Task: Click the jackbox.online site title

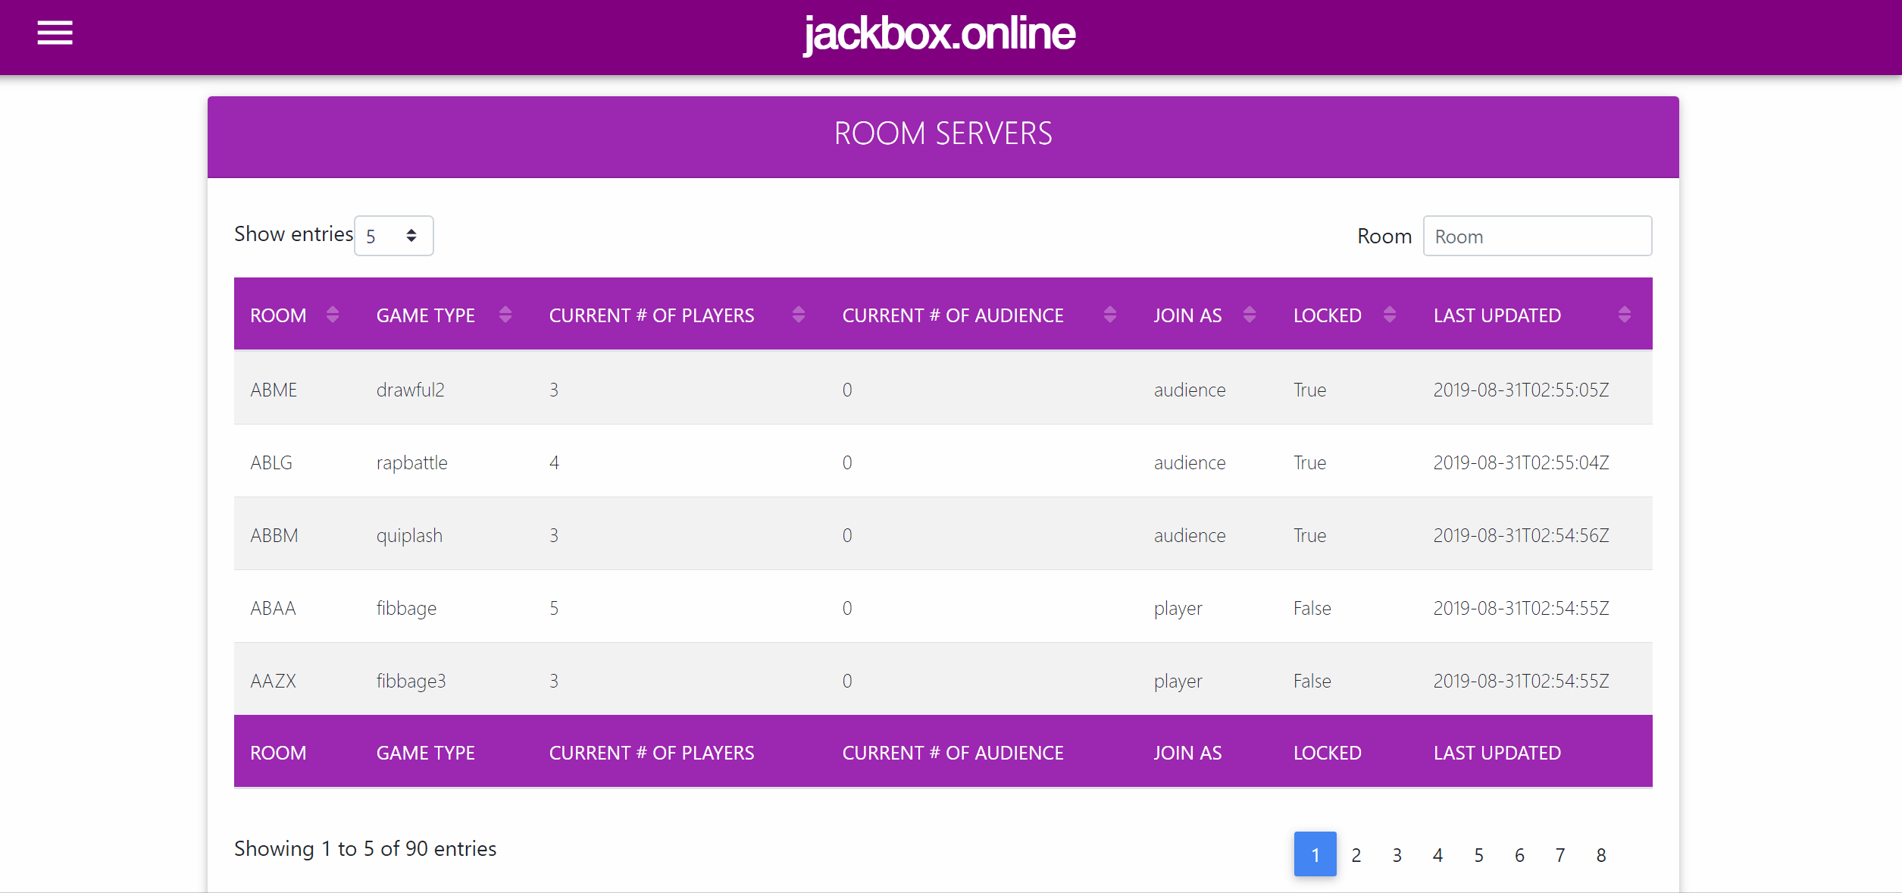Action: 939,34
